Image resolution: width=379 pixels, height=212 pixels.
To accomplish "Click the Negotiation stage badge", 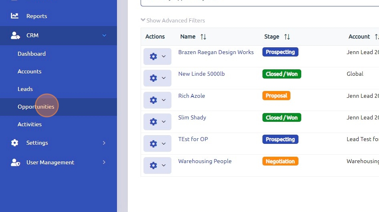I will pos(280,161).
